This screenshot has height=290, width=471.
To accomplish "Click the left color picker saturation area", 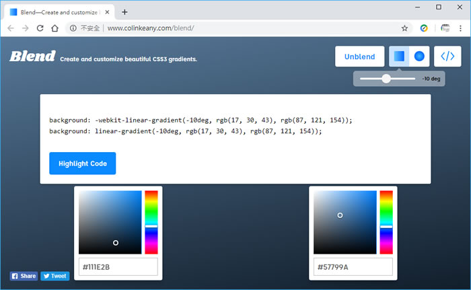I will pyautogui.click(x=110, y=223).
